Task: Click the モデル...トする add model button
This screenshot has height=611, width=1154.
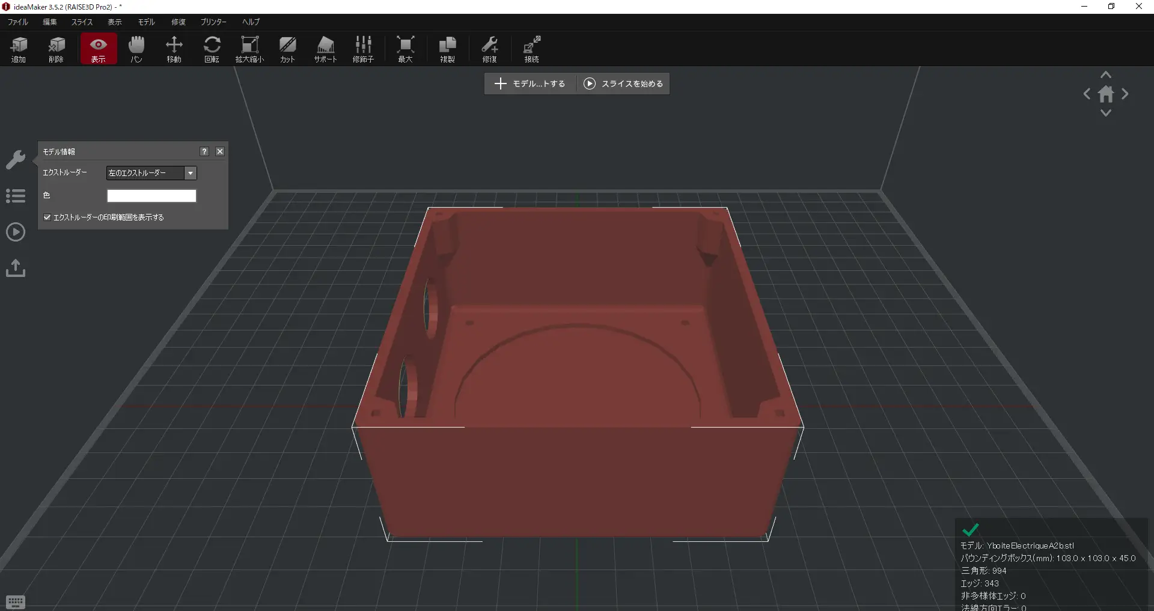Action: (x=530, y=84)
